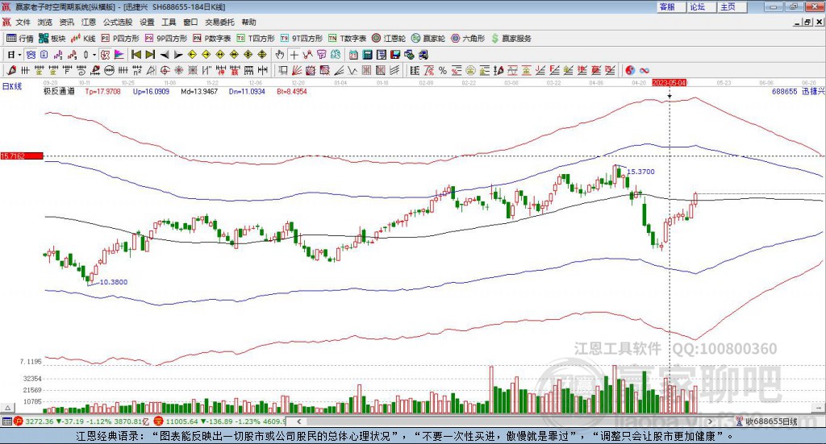Click the red 2023-05-04 date marker

(x=669, y=83)
